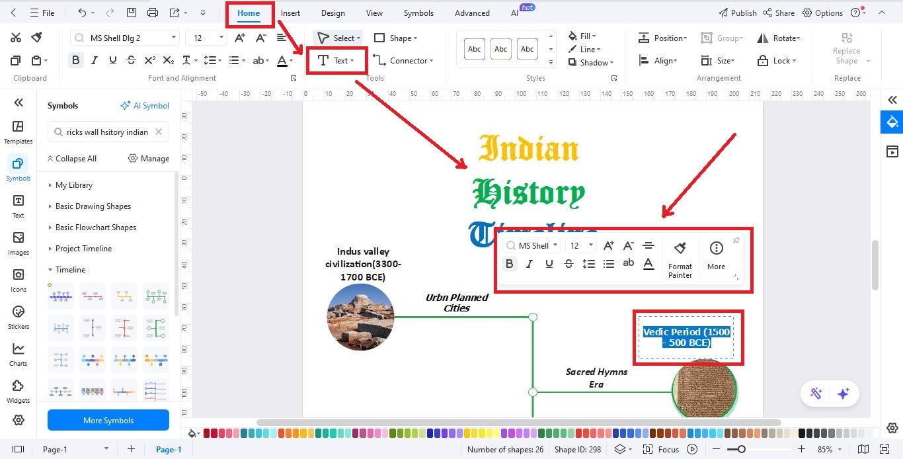Switch to the Images sidebar panel
The height and width of the screenshot is (459, 903).
coord(18,242)
